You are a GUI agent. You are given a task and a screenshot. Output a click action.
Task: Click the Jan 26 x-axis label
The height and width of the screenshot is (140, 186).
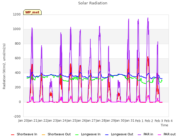81,120
